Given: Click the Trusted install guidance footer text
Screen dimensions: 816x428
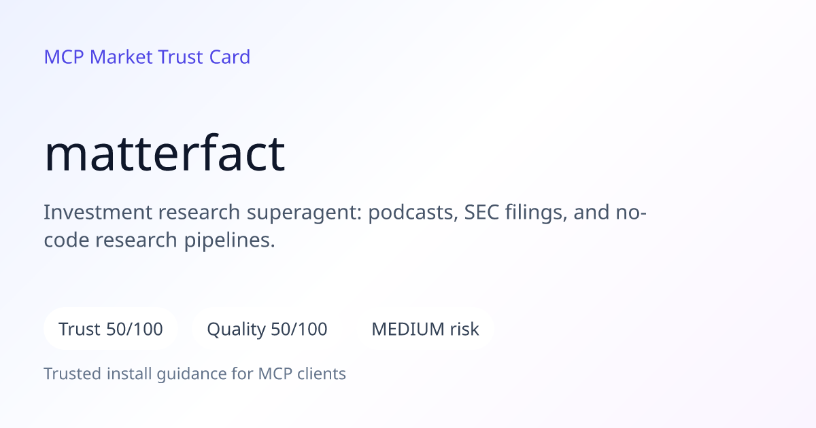Looking at the screenshot, I should 195,374.
